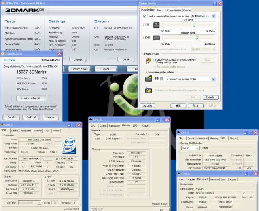Click the Tab order button
The height and width of the screenshot is (211, 259).
click(147, 106)
